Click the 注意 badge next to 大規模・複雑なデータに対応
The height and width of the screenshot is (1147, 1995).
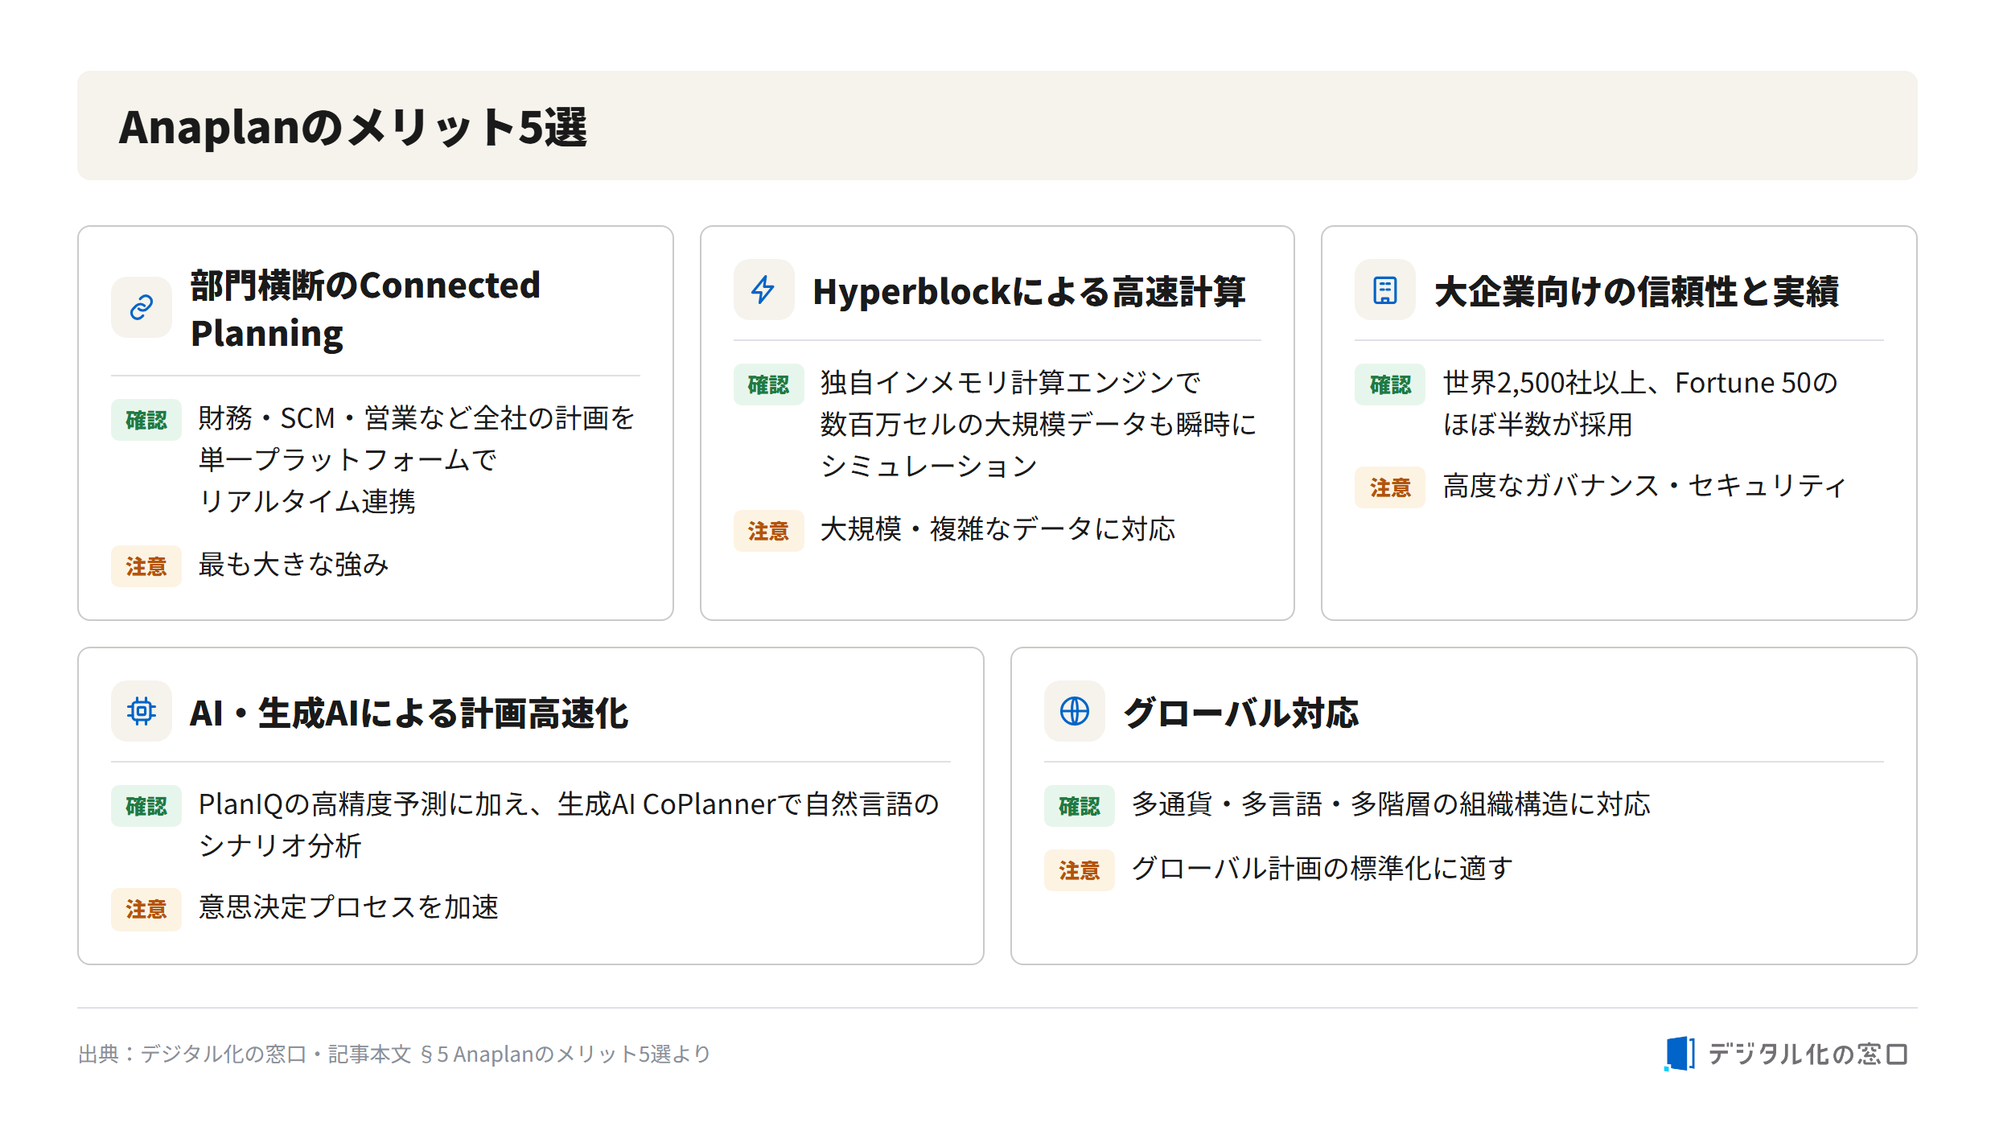(x=768, y=531)
